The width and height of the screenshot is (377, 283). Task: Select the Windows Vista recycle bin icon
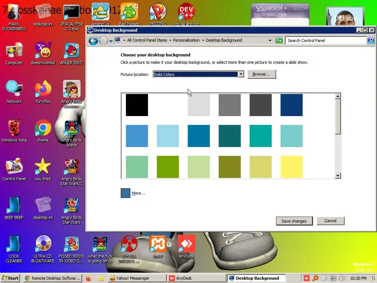[x=14, y=131]
